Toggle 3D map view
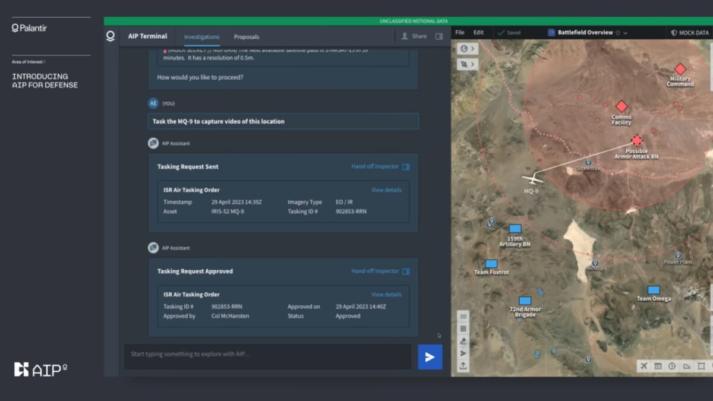 point(463,316)
